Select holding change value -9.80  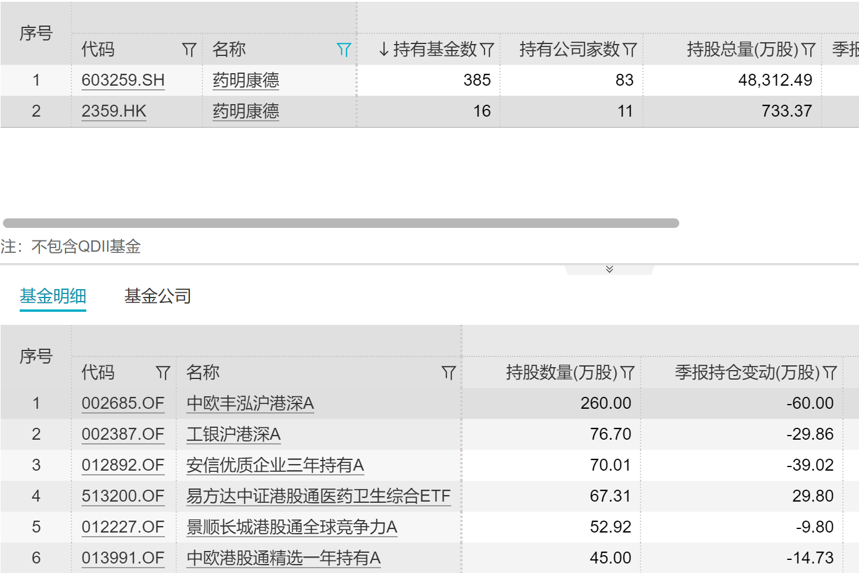tap(814, 527)
